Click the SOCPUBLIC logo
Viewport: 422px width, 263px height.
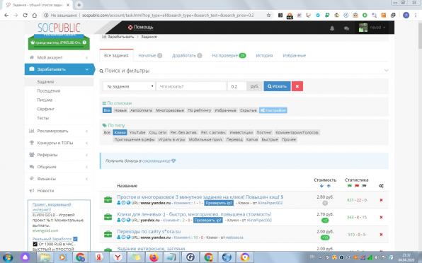coord(59,28)
